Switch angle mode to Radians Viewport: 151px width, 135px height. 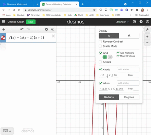(x=109, y=97)
